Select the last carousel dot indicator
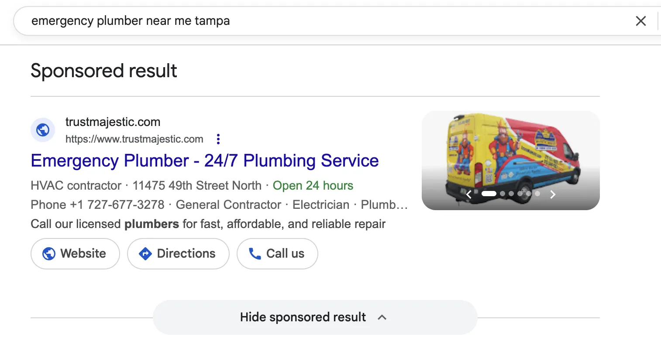The image size is (661, 354). coord(537,193)
